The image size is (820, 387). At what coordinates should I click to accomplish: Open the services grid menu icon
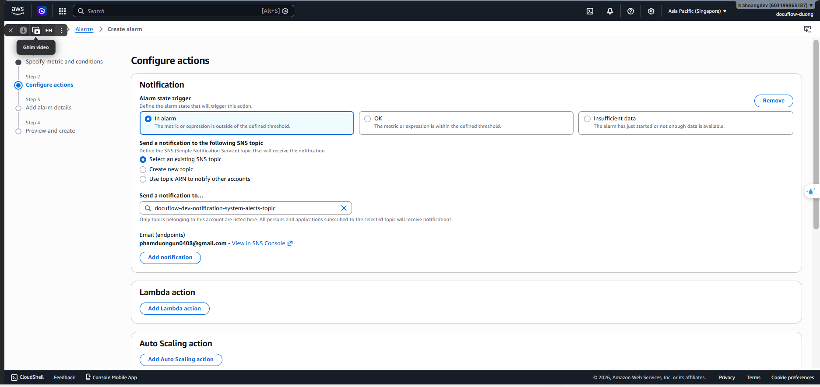[x=62, y=11]
